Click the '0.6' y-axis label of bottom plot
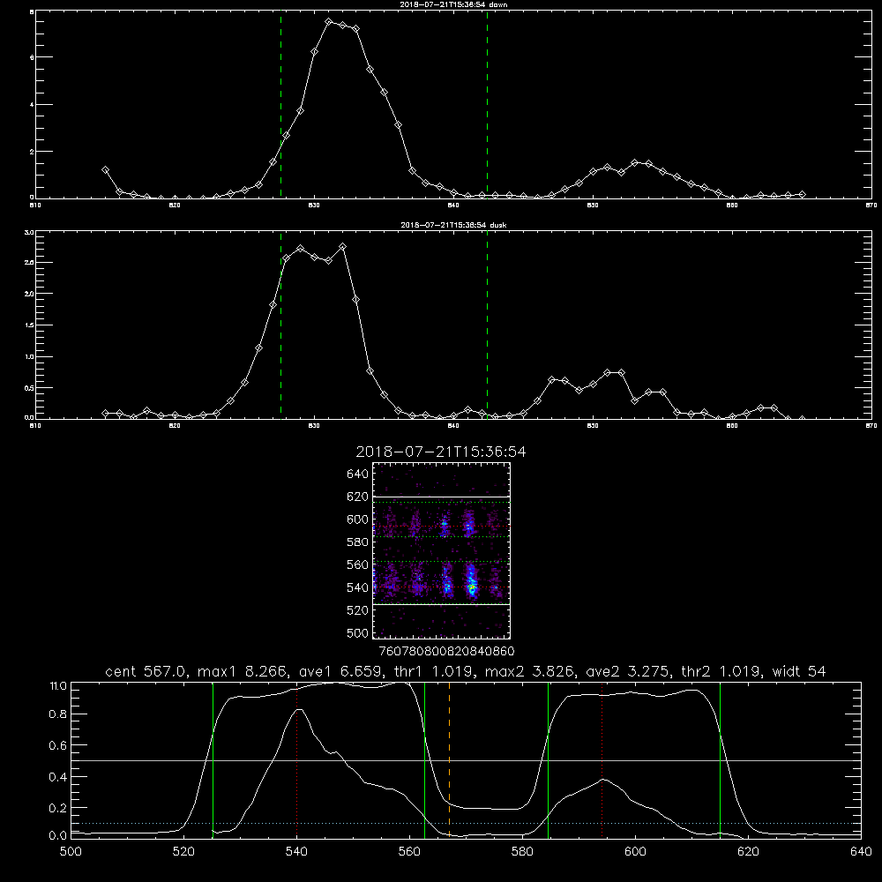 tap(58, 745)
